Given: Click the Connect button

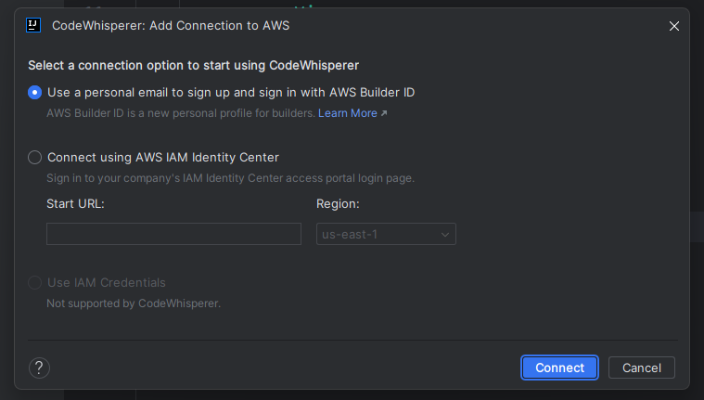Looking at the screenshot, I should pyautogui.click(x=559, y=368).
